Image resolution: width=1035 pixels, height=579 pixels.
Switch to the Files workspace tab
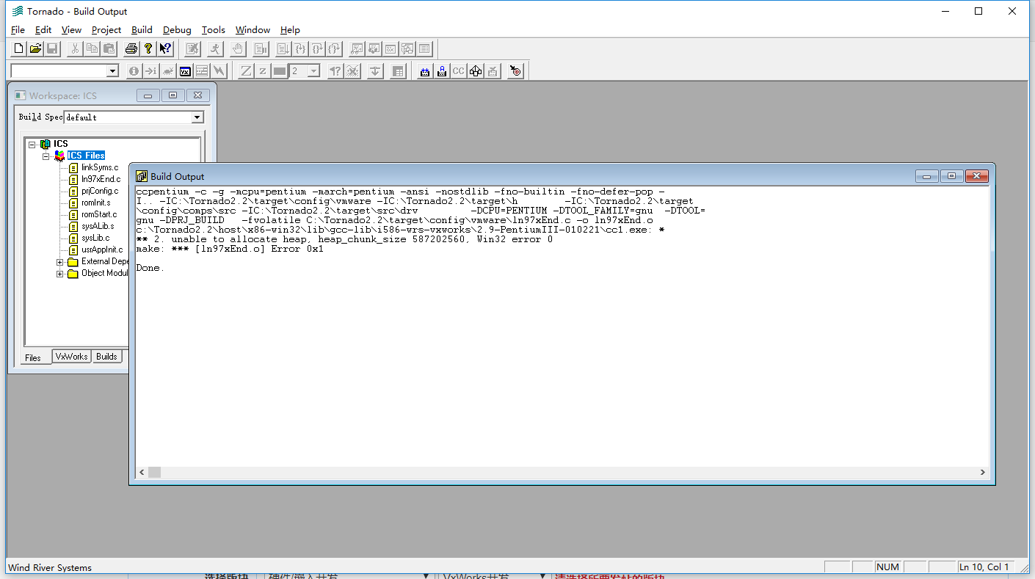click(x=33, y=357)
